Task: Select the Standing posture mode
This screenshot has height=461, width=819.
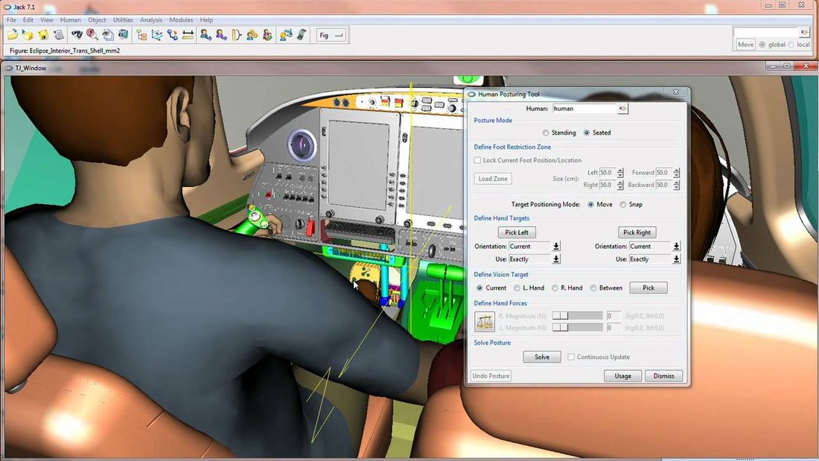Action: (546, 133)
